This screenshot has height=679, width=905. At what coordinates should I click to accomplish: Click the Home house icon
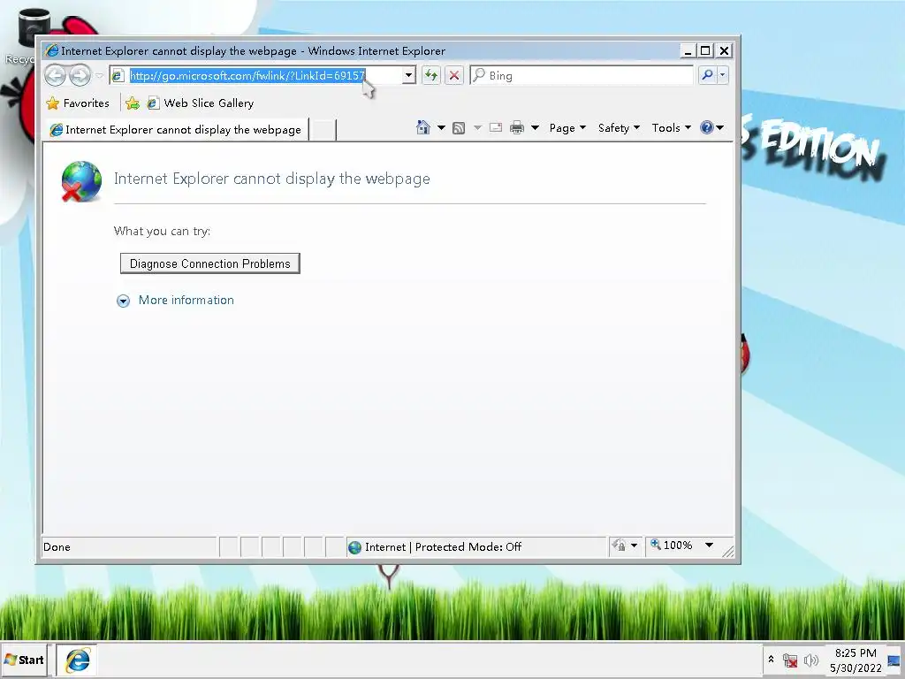tap(423, 127)
